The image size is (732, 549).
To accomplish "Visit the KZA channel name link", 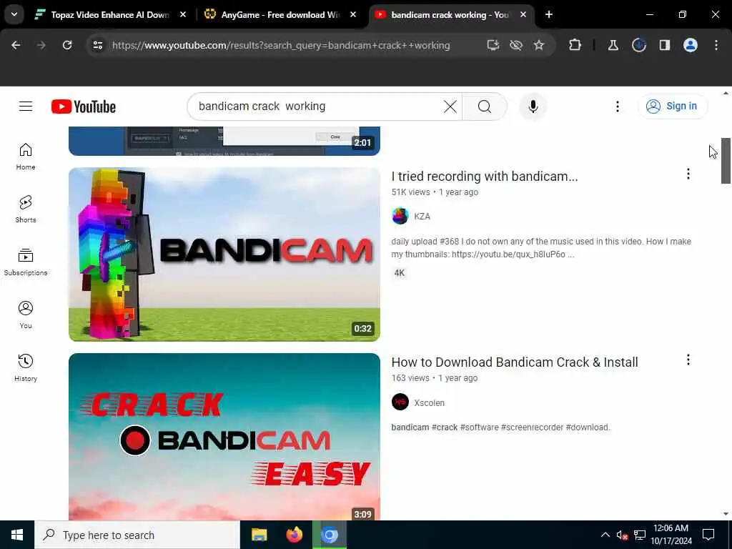I will tap(422, 216).
